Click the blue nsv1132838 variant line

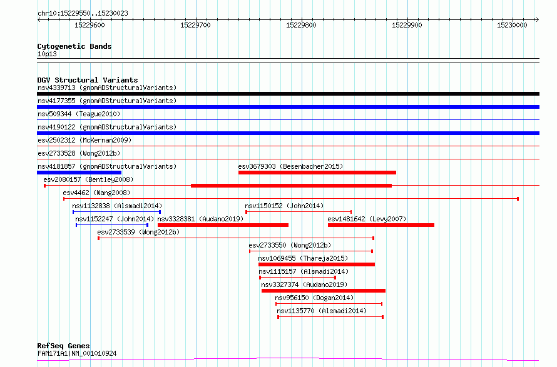tap(117, 212)
